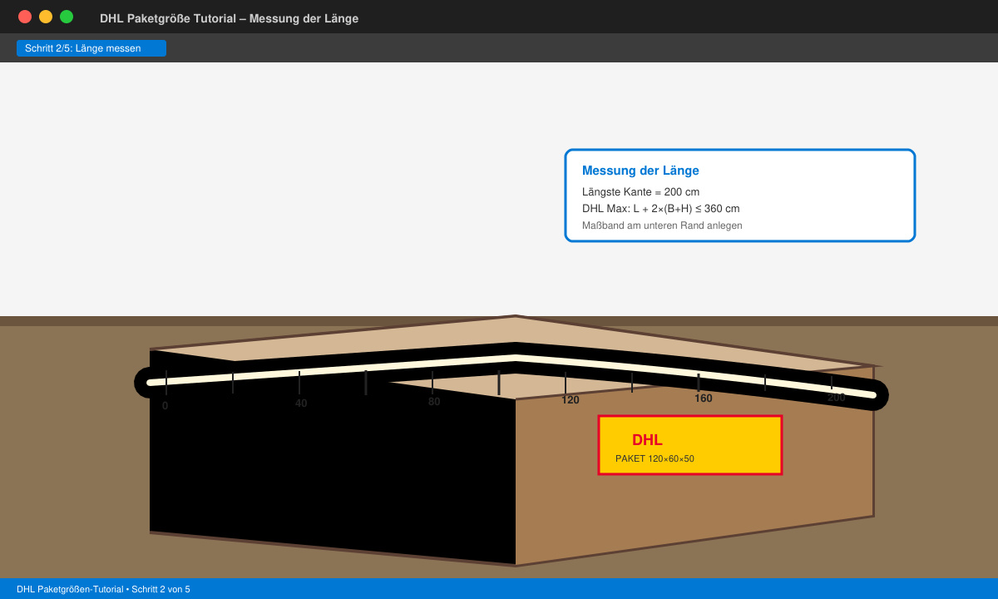The image size is (998, 599).
Task: Click the red DHL logo on the label
Action: [x=647, y=440]
